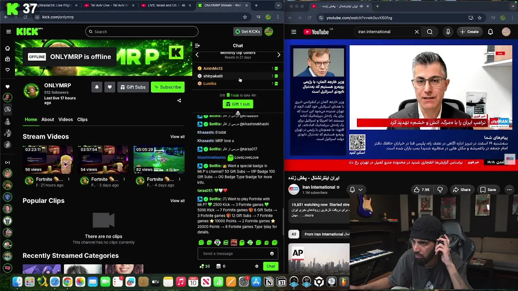Open Iran International notification preference dropdown
The height and width of the screenshot is (291, 518).
(356, 190)
